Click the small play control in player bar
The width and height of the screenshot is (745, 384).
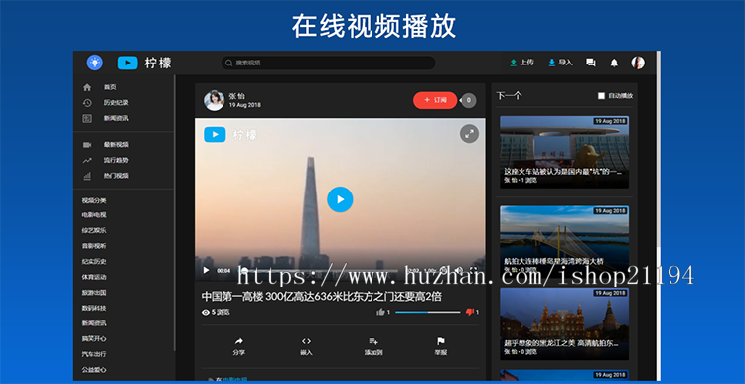(206, 270)
